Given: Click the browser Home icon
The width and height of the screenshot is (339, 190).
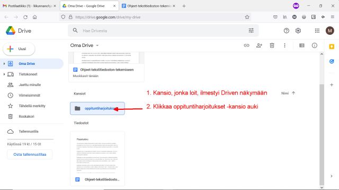Looking at the screenshot, I should [x=34, y=17].
